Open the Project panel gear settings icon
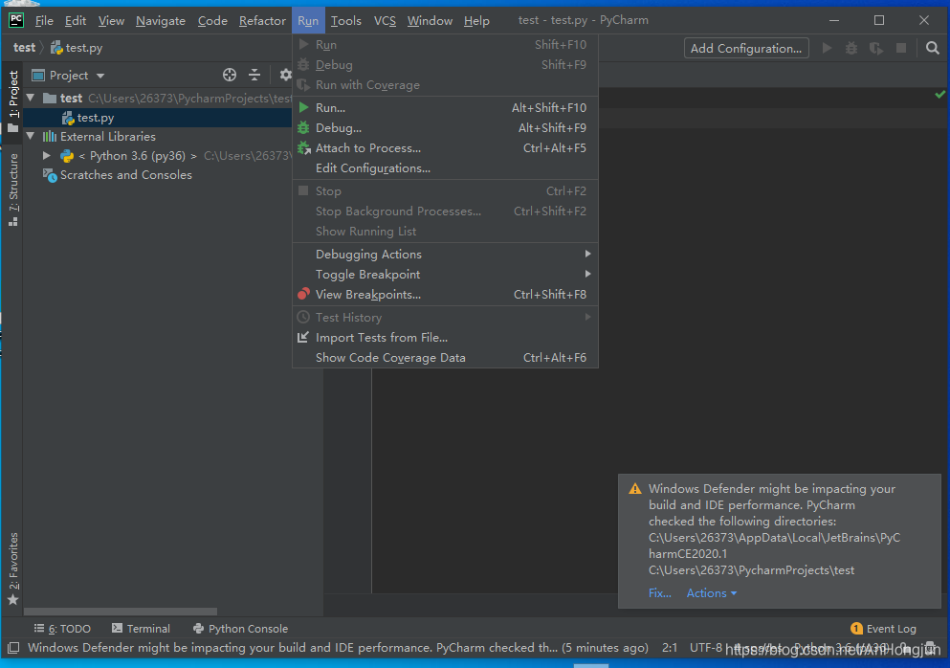The image size is (950, 668). click(285, 75)
